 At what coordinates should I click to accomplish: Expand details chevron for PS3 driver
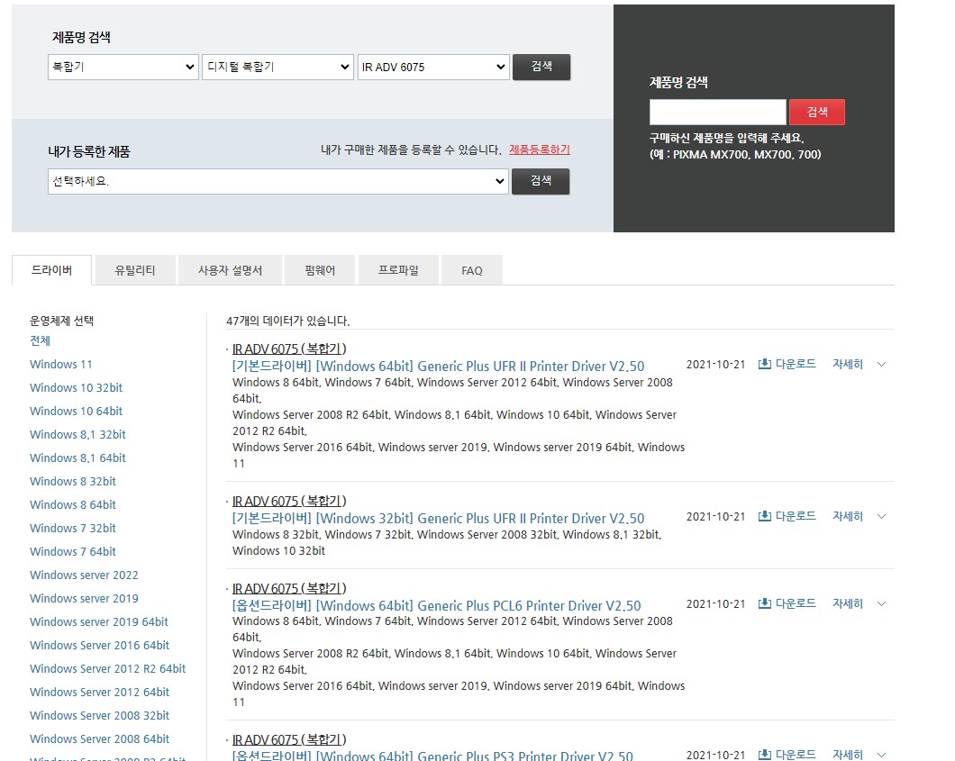(881, 755)
